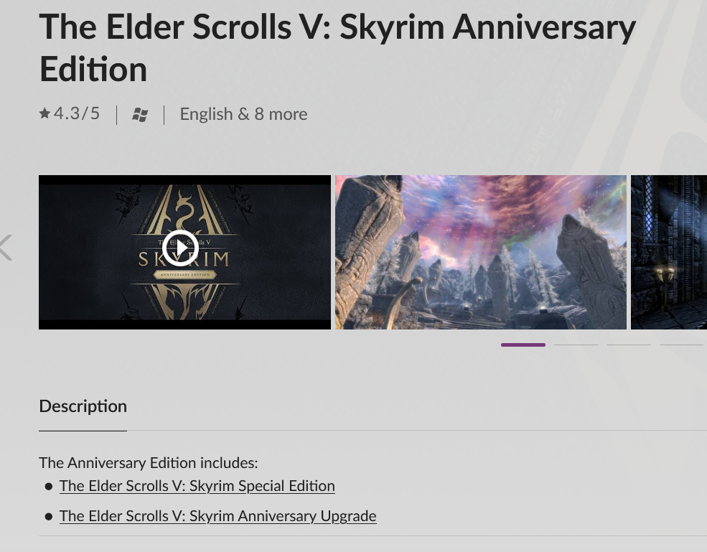Open the Skyrim Special Edition link

click(x=197, y=486)
